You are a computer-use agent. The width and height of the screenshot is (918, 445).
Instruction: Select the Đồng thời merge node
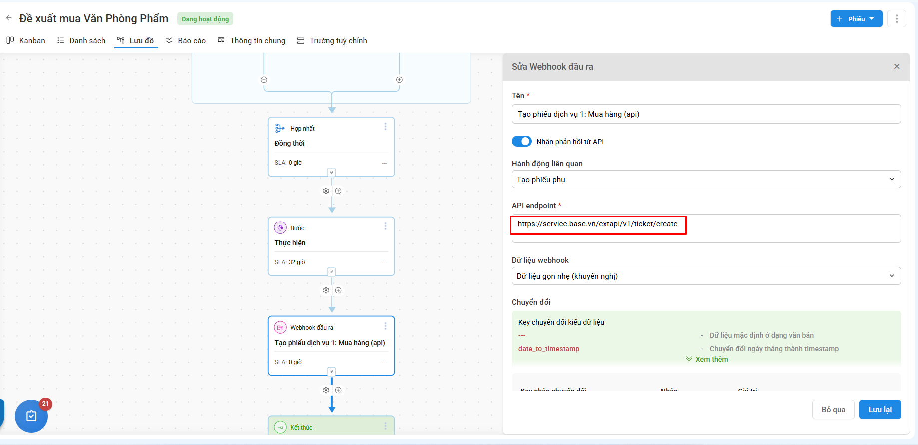pyautogui.click(x=331, y=147)
